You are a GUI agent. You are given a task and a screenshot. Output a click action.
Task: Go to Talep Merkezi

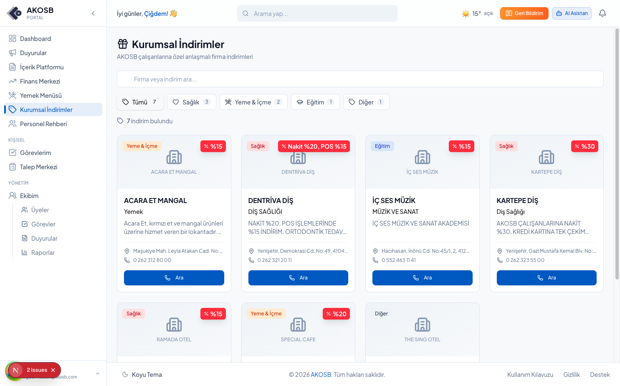click(x=53, y=167)
